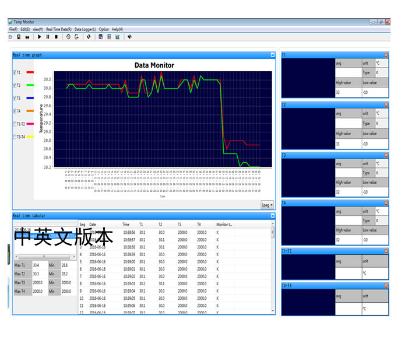
Task: Open the Option menu
Action: point(104,29)
